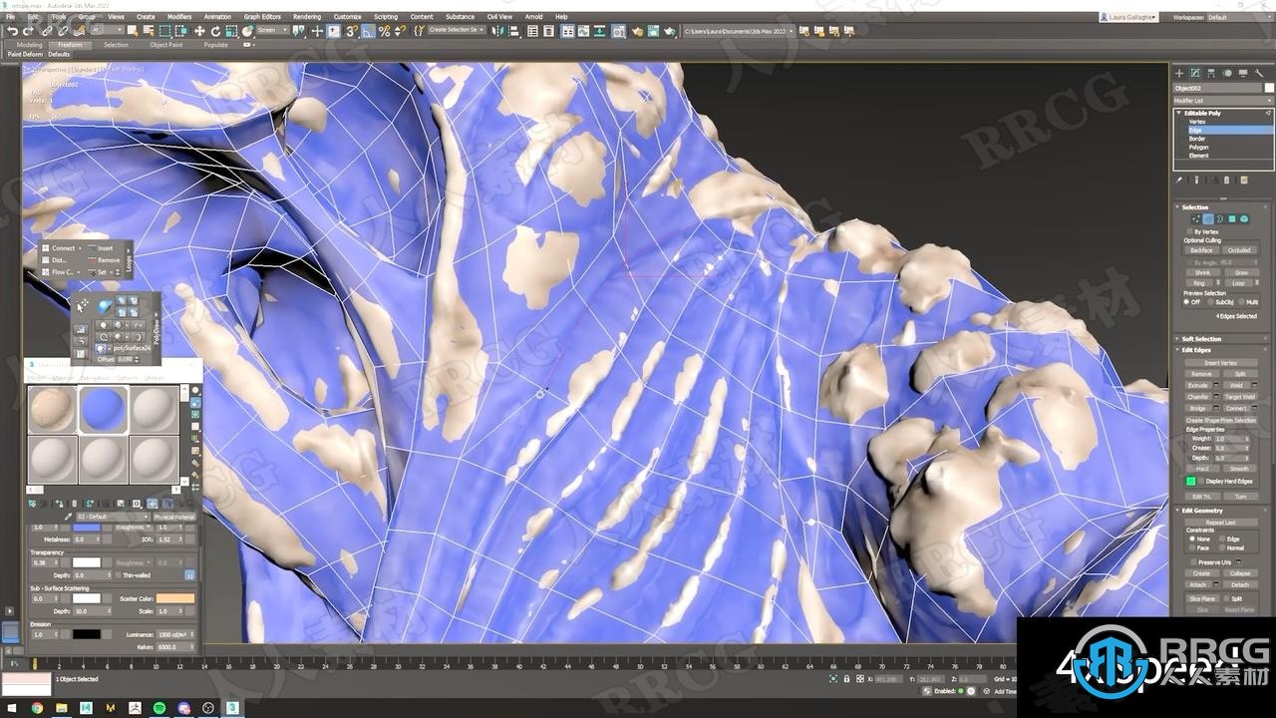
Task: Select Polygon sub-object icon in Selection rollout
Action: pyautogui.click(x=1231, y=218)
